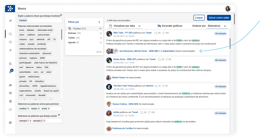
Task: Remove the 'emite' prioritized tag
Action: [x=49, y=109]
